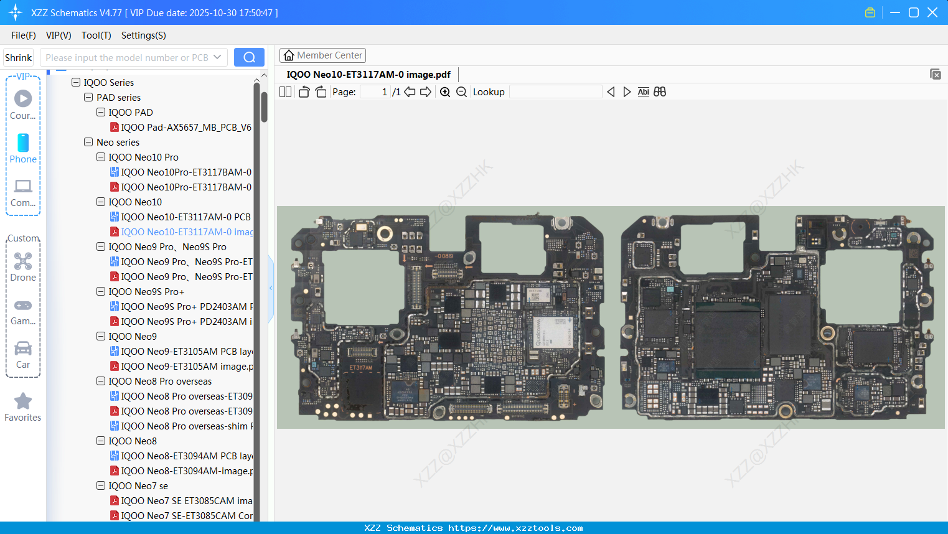Rotate the page clockwise
This screenshot has width=948, height=534.
point(321,91)
